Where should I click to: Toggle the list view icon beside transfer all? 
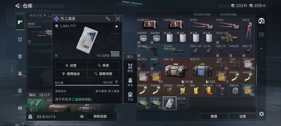(82, 117)
